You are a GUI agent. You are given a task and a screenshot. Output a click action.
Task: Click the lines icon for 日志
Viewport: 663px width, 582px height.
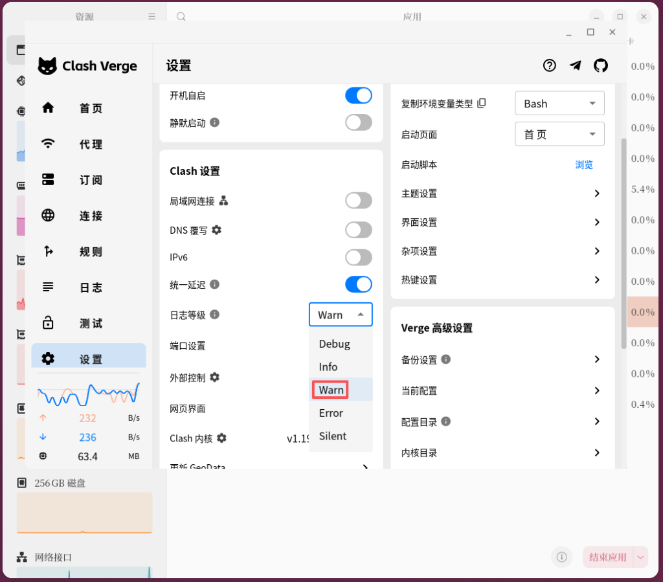48,287
